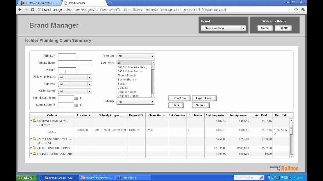Click the Claim Status column header

point(156,115)
